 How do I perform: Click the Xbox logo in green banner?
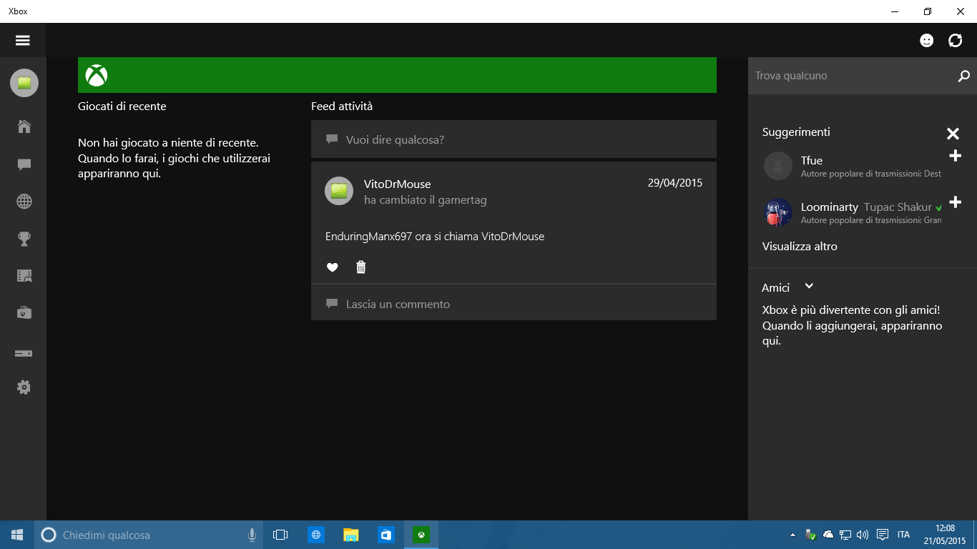pos(97,75)
